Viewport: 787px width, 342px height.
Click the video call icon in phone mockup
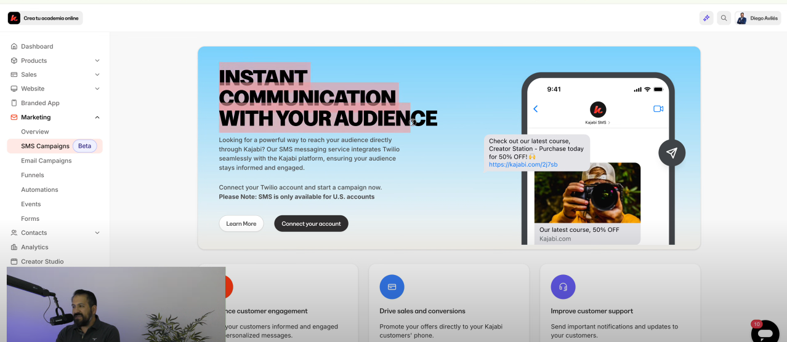pyautogui.click(x=658, y=109)
